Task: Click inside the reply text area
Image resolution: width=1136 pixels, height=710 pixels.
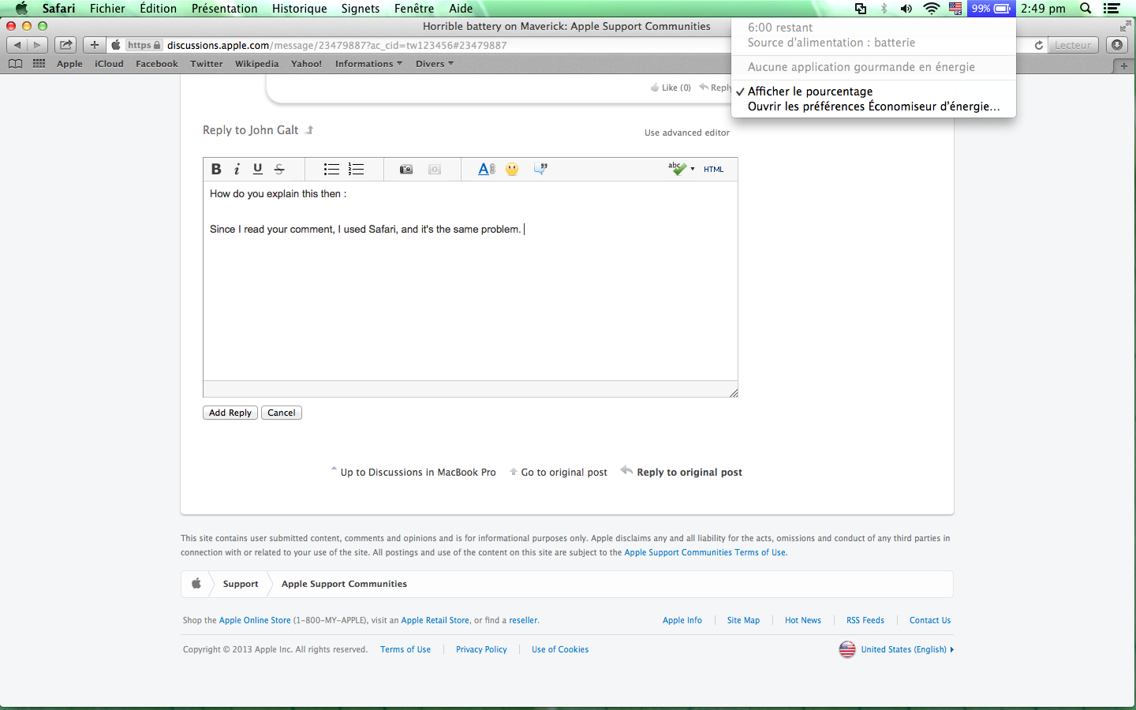Action: tap(470, 281)
